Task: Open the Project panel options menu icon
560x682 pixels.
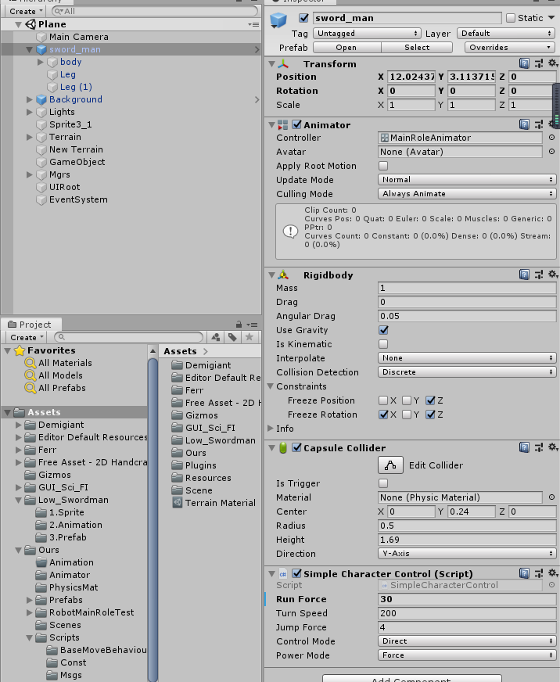Action: coord(252,325)
